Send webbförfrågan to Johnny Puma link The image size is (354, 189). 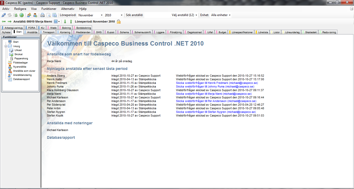(x=215, y=86)
